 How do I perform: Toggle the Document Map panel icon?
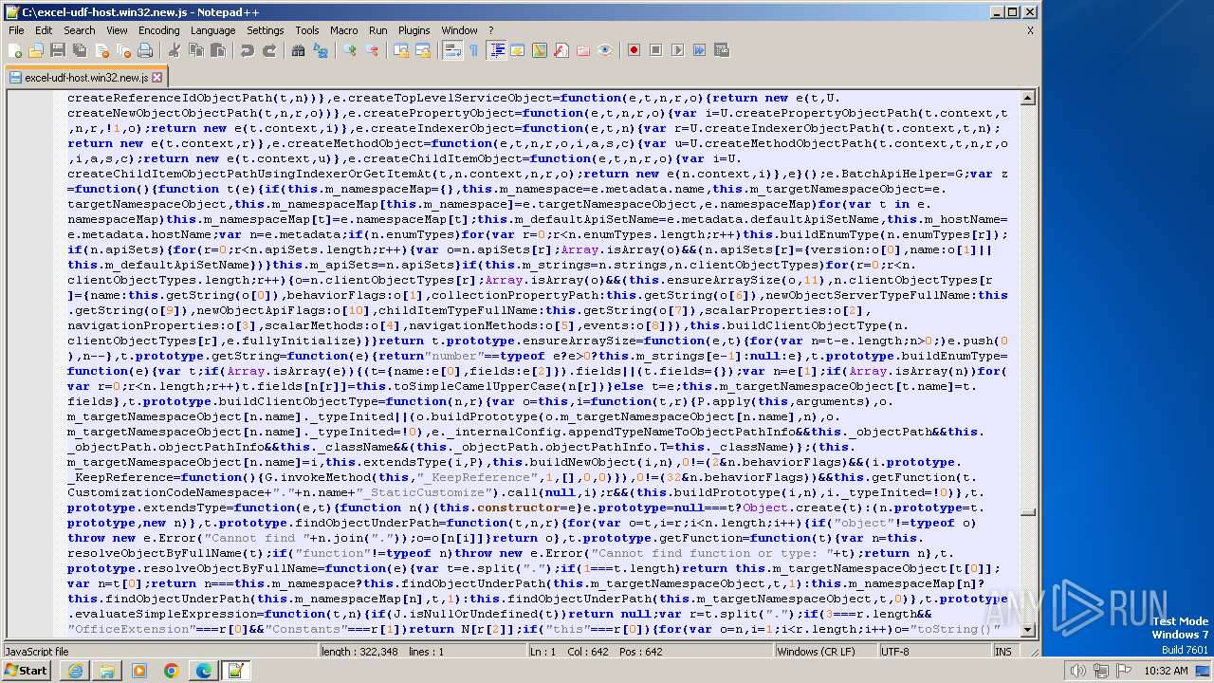click(540, 50)
